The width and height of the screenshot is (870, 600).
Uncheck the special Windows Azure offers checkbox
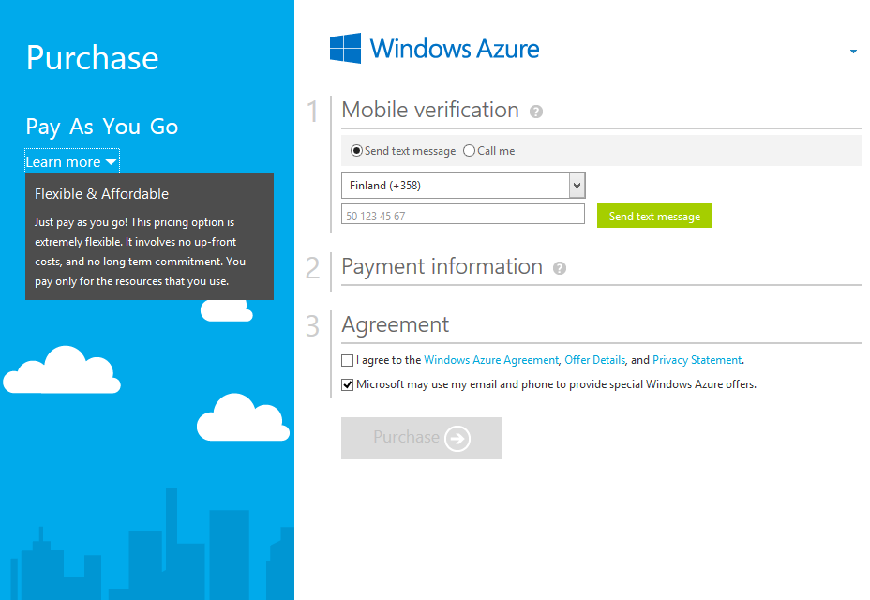pyautogui.click(x=347, y=384)
